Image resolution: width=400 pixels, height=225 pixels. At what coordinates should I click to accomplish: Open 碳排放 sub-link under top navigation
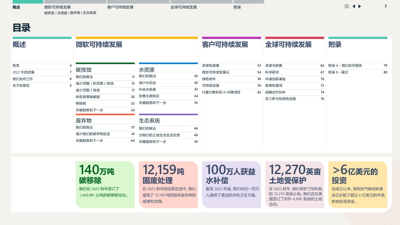click(49, 13)
